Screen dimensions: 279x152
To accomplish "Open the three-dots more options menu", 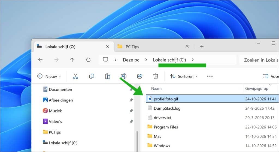I will pos(210,76).
